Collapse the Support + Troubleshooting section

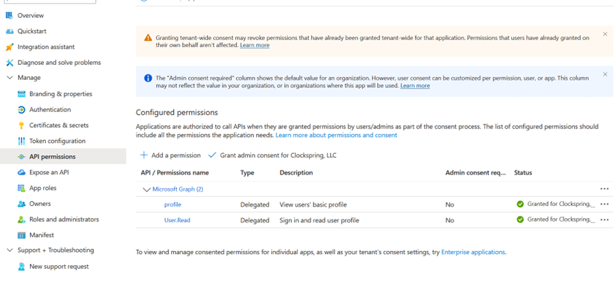pyautogui.click(x=10, y=250)
